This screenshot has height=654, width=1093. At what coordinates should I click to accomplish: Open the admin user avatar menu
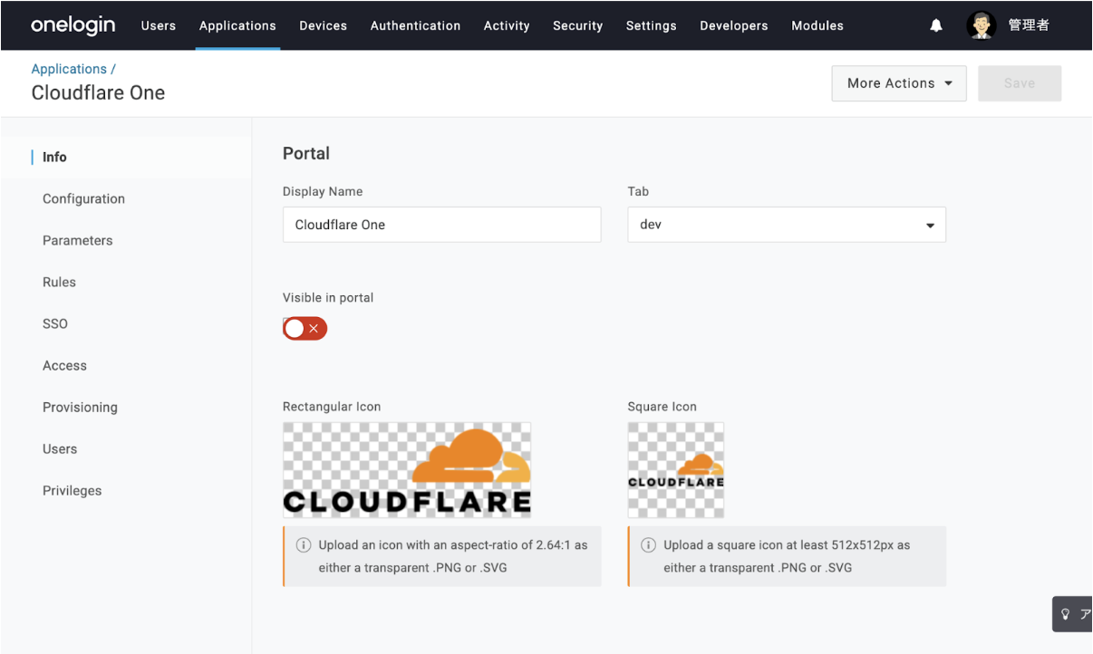[x=981, y=25]
